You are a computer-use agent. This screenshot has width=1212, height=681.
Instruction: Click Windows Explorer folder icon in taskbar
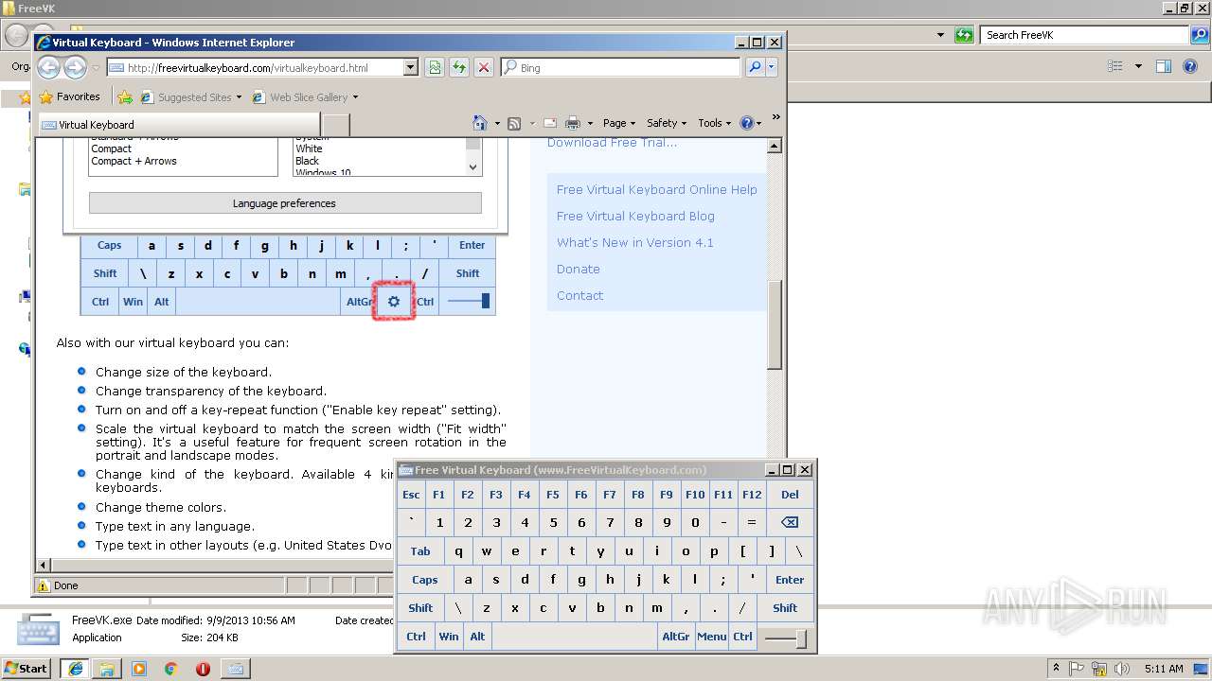pyautogui.click(x=107, y=669)
